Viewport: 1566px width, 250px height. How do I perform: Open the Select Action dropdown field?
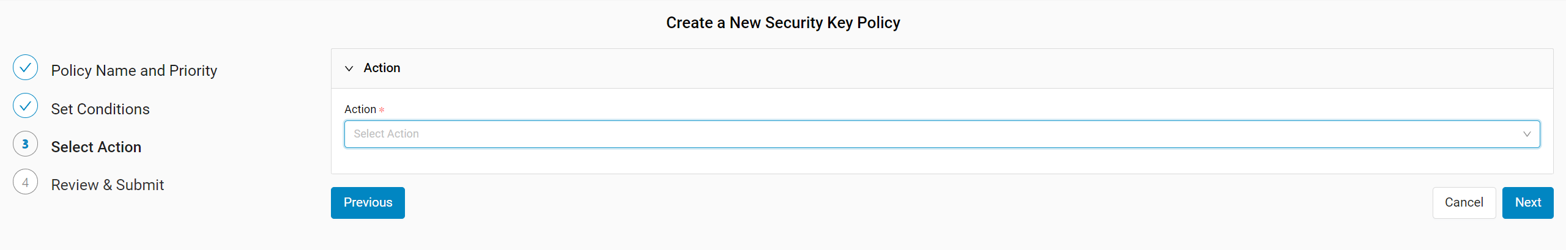click(942, 134)
